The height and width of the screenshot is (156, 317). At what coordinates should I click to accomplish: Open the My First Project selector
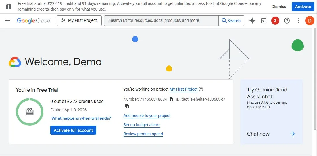pyautogui.click(x=79, y=21)
